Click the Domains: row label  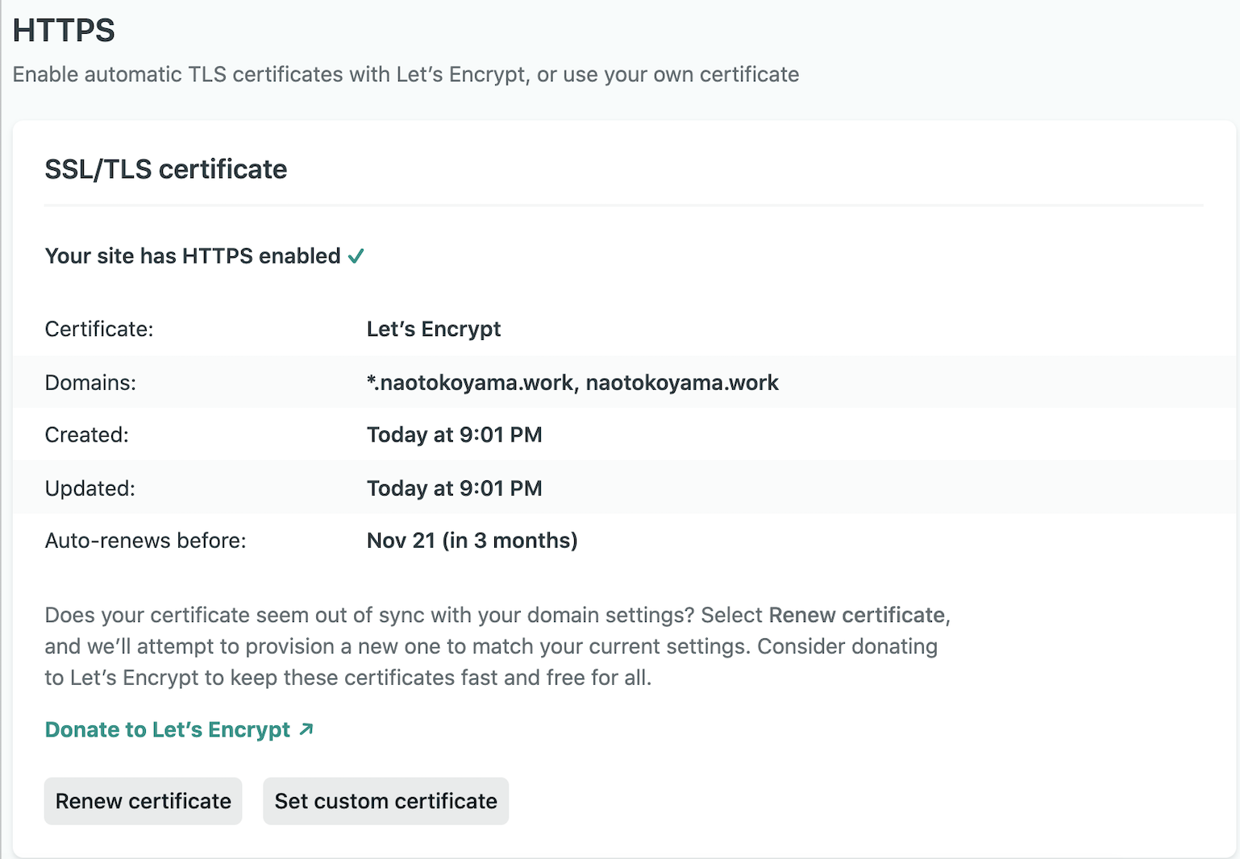click(90, 382)
